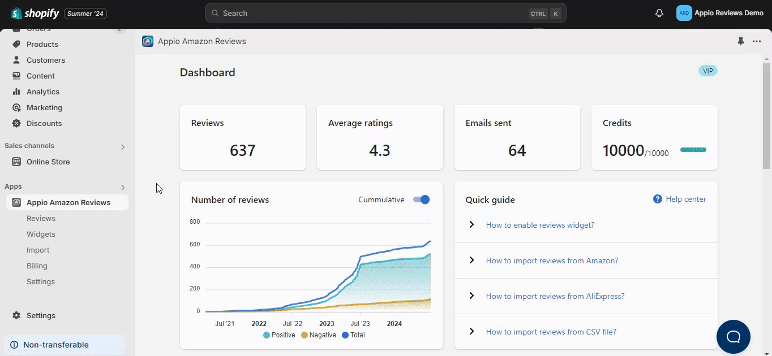772x356 pixels.
Task: Expand How to enable reviews widget chevron
Action: click(x=471, y=225)
